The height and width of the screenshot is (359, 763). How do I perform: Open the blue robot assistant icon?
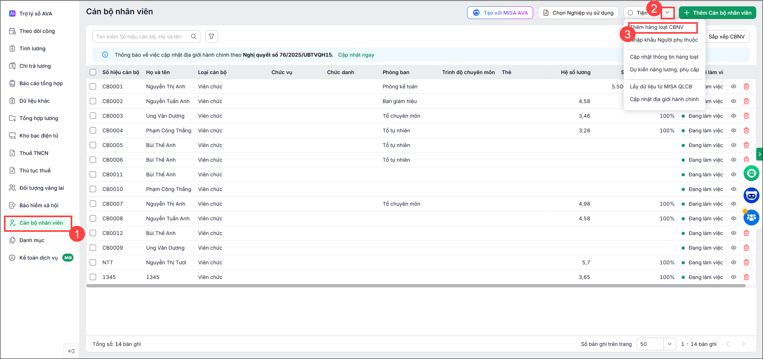751,195
